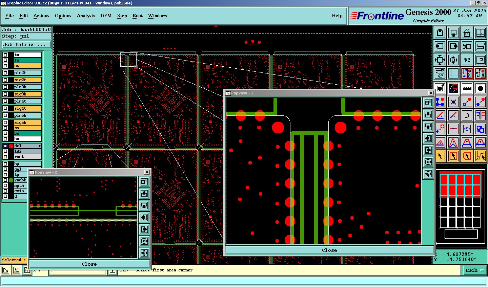Click the top icon in Popview 1 sidebar
The width and height of the screenshot is (488, 288).
[428, 103]
